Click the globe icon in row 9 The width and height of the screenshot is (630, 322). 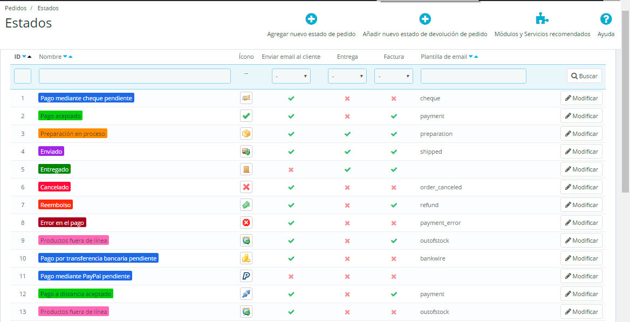tap(246, 241)
